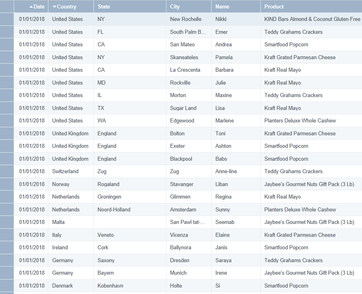The width and height of the screenshot is (362, 294).
Task: Select state cell 'Veneto'
Action: pyautogui.click(x=130, y=235)
